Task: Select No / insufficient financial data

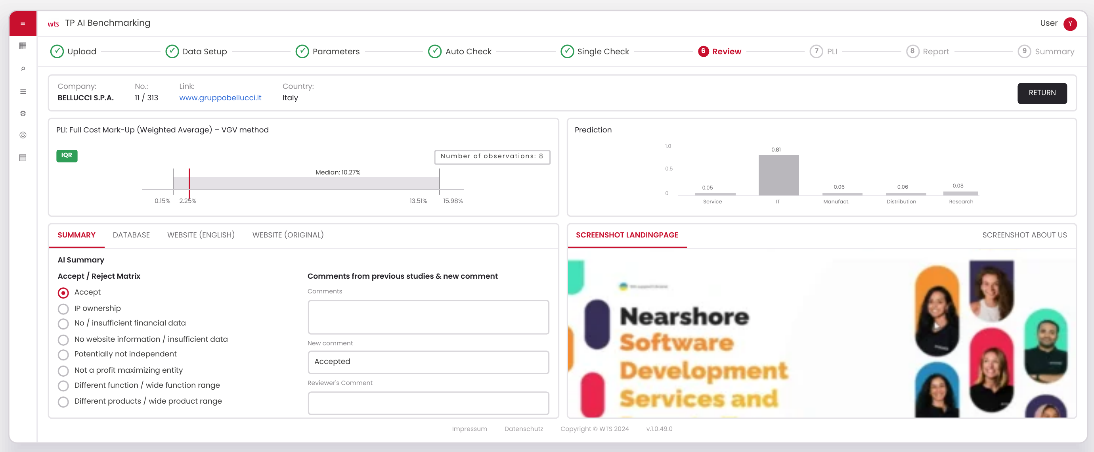Action: [63, 324]
